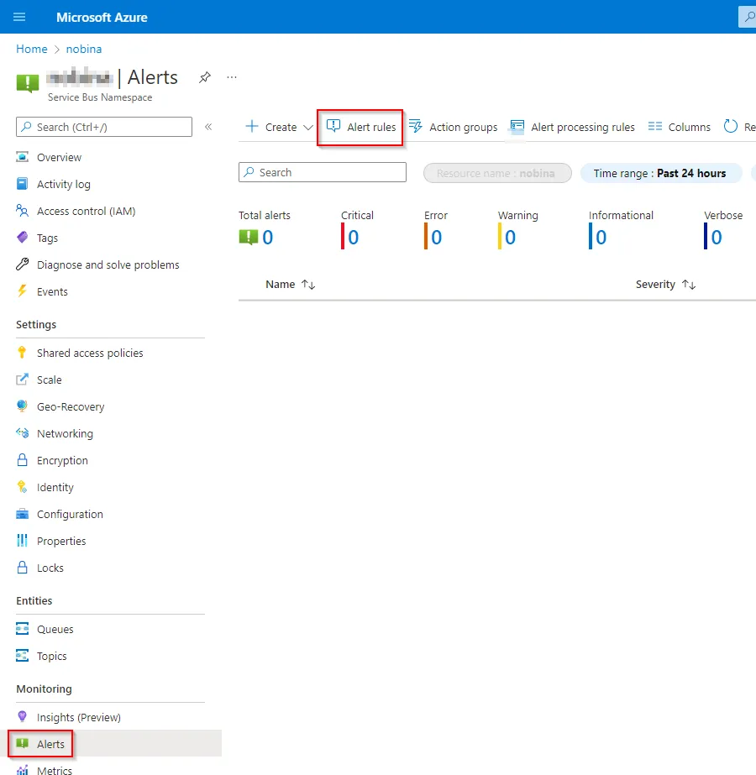Viewport: 756px width, 775px height.
Task: Open the ellipsis more options menu
Action: (231, 77)
